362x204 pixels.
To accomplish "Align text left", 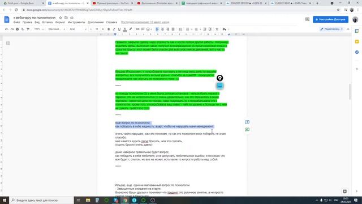I will point(157,29).
